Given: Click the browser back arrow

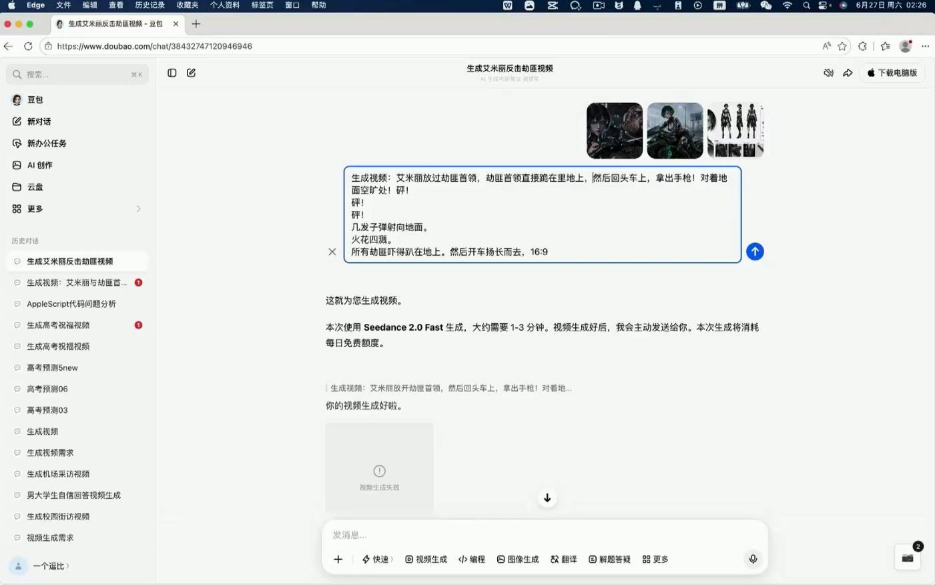Looking at the screenshot, I should click(x=8, y=46).
